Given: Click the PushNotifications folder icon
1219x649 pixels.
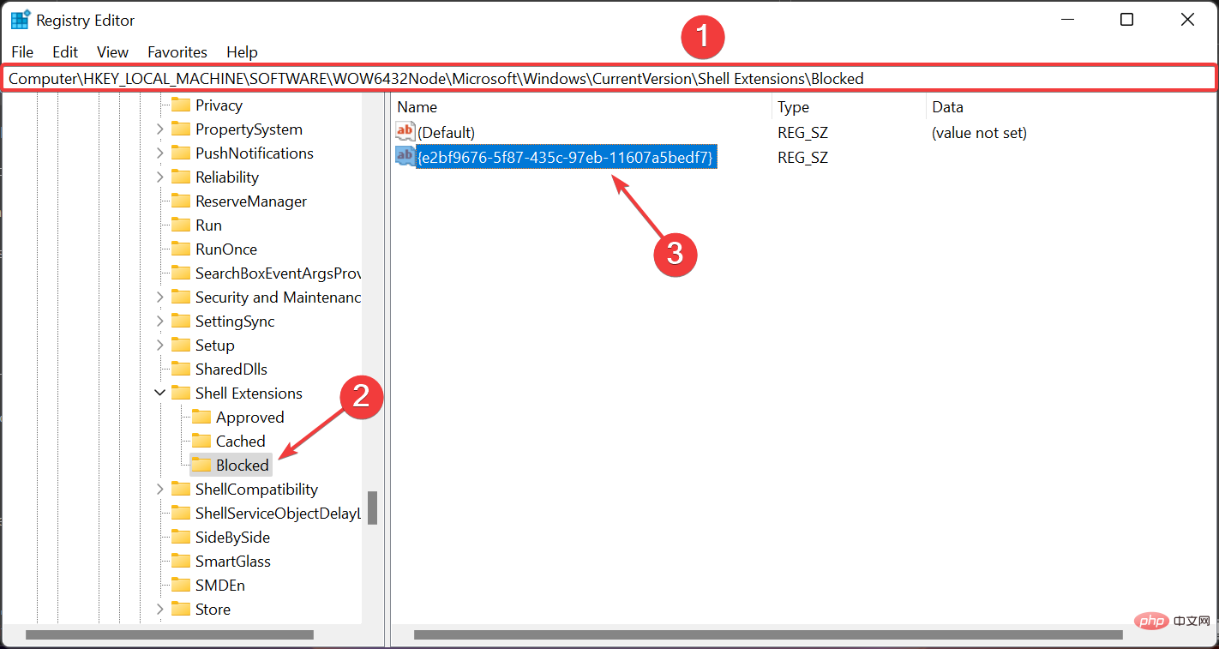Looking at the screenshot, I should click(180, 153).
